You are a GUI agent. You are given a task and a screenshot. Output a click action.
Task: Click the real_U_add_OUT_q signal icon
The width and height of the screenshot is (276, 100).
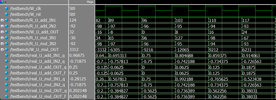point(6,67)
